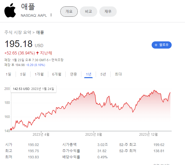
Task: Click the 52-주 최고 value 199.62
Action: tap(159, 145)
